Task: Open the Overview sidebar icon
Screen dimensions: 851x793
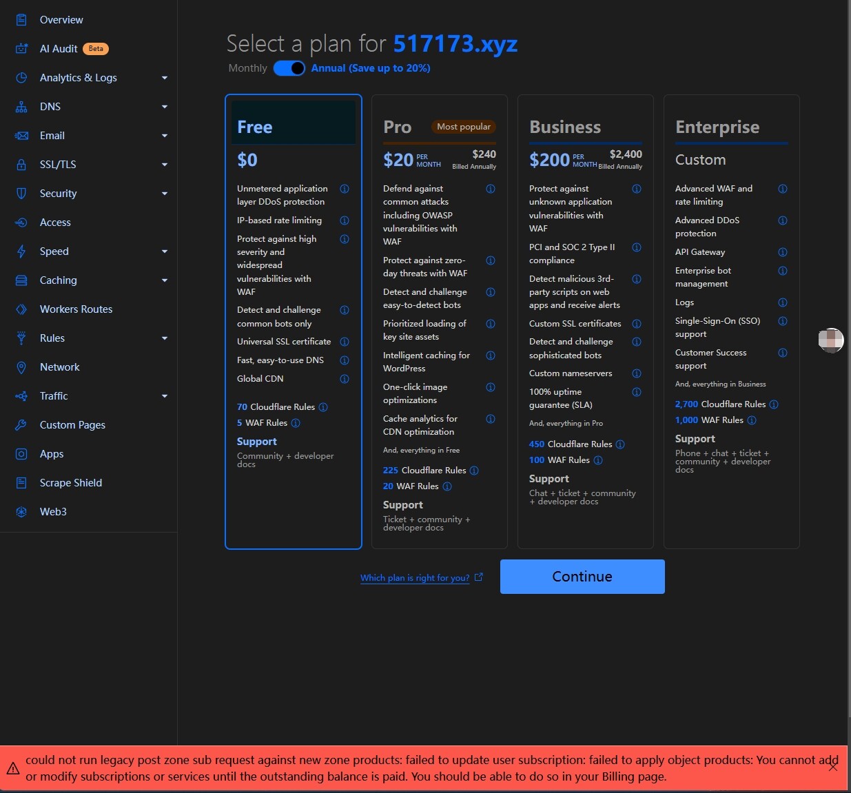Action: (x=21, y=20)
